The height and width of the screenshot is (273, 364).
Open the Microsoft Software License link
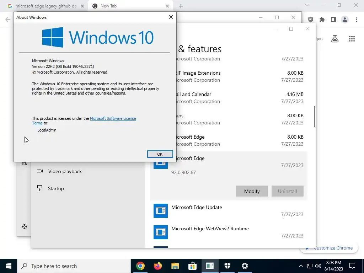pos(113,118)
